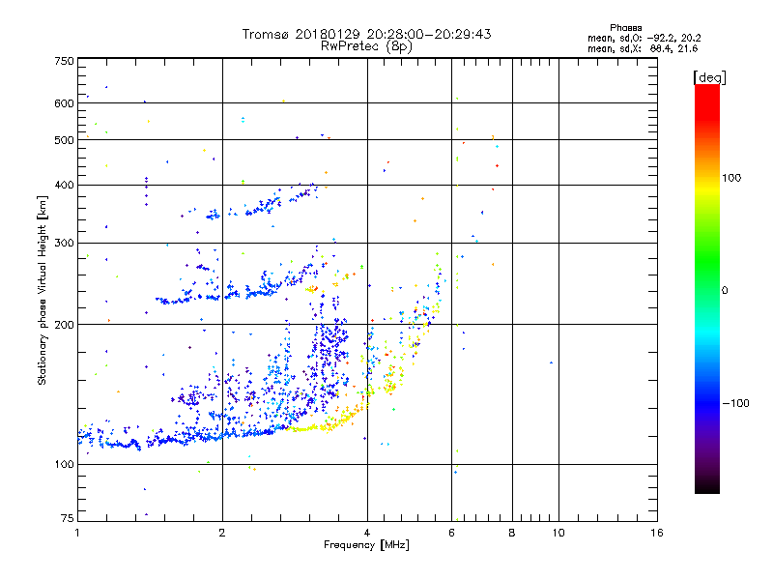Click the y-axis tick label '200'
Screen dimensions: 773x580
point(64,325)
